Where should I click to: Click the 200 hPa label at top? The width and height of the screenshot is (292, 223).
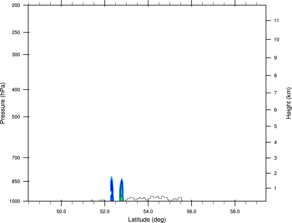coord(16,5)
